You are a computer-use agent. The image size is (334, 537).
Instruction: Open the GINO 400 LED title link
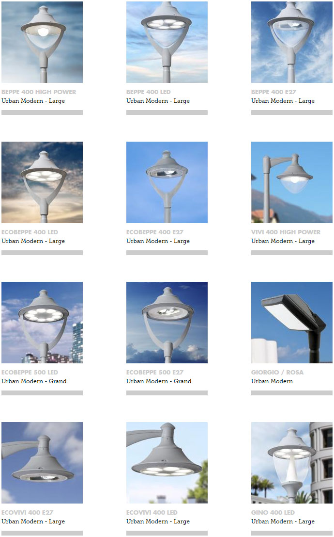click(273, 513)
